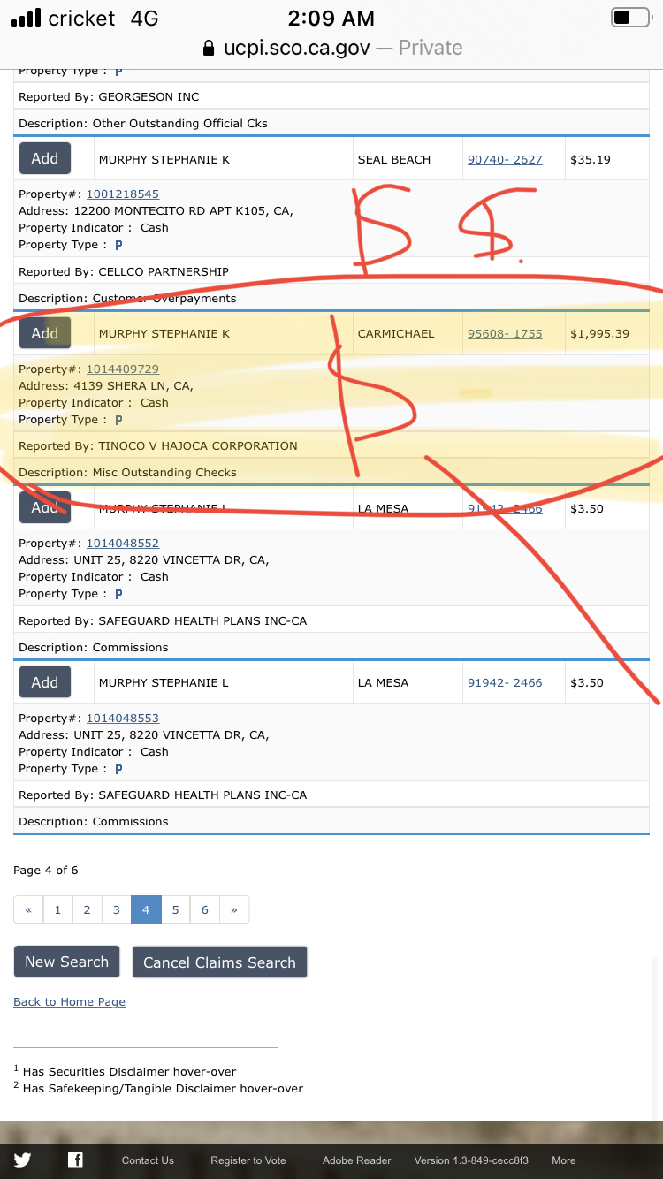Click Property Type P for 1001218545
The width and height of the screenshot is (663, 1179).
coord(118,245)
